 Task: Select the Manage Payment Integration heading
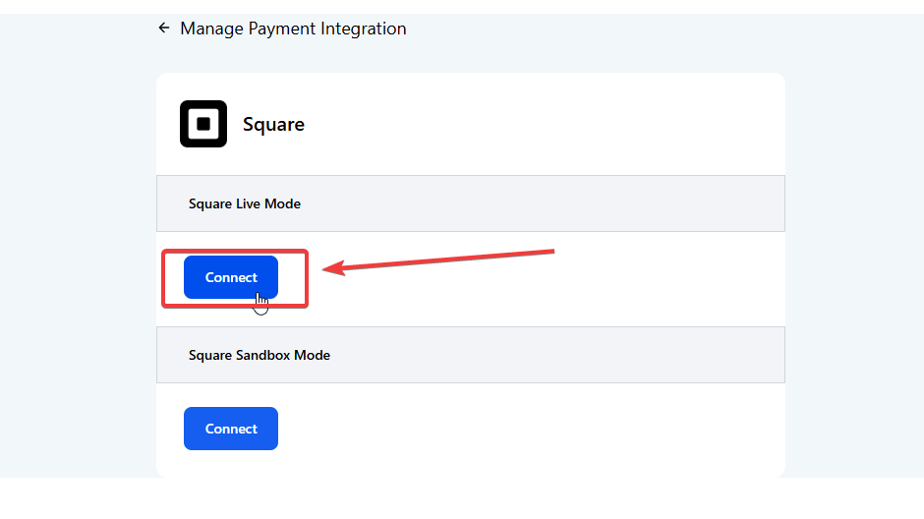[x=293, y=29]
